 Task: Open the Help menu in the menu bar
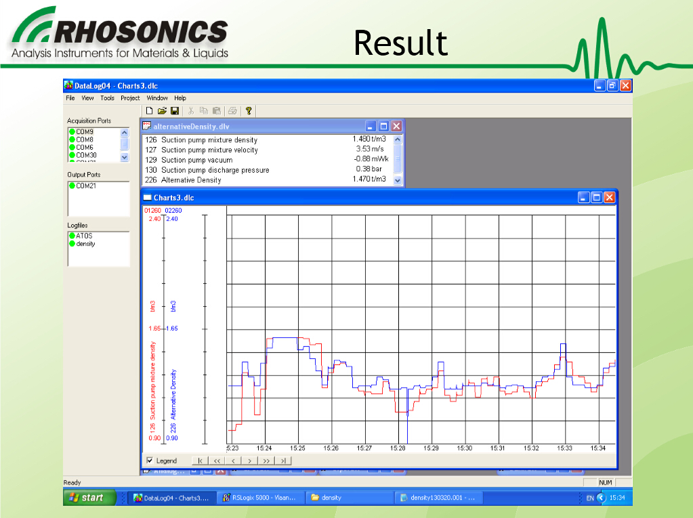coord(180,98)
